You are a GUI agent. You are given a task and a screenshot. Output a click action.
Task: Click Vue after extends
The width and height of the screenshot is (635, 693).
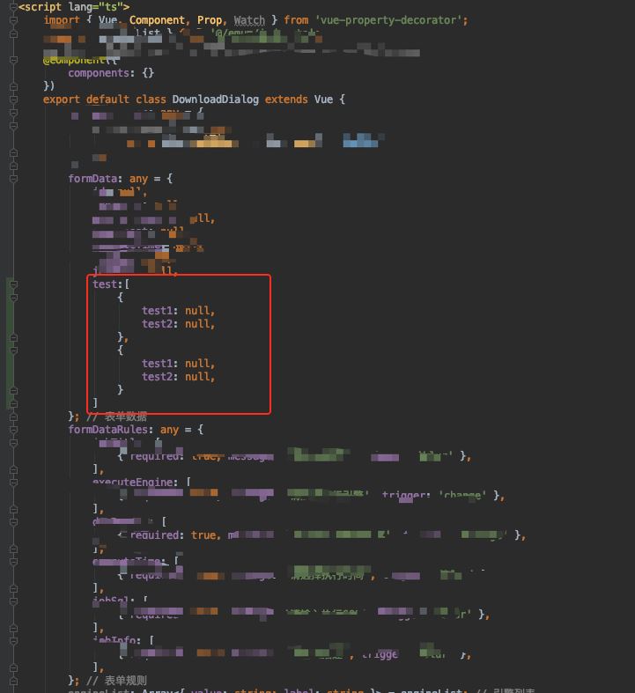point(323,99)
